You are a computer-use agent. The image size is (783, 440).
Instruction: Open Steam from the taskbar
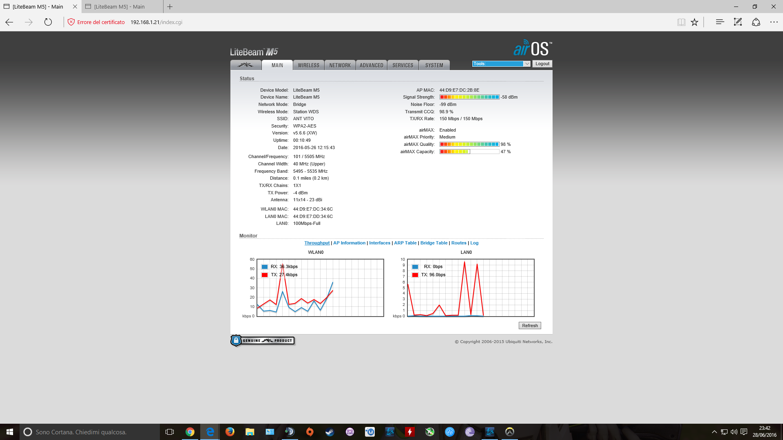click(x=330, y=432)
